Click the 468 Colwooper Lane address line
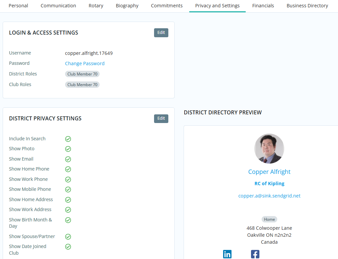The width and height of the screenshot is (338, 259). (x=269, y=228)
